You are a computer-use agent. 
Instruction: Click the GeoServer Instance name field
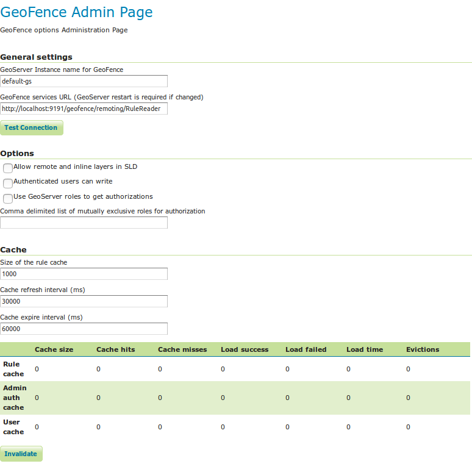tap(84, 81)
